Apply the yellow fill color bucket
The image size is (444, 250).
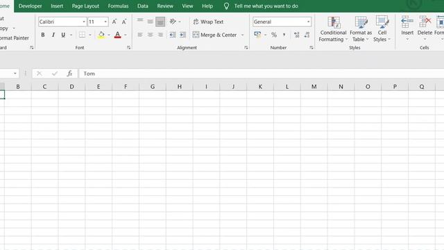101,35
